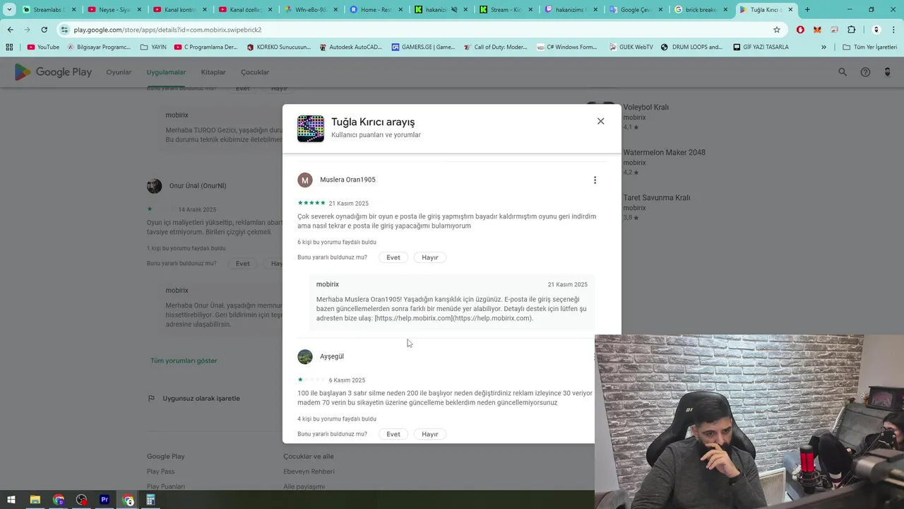
Task: Click the Google Play logo
Action: tap(53, 72)
